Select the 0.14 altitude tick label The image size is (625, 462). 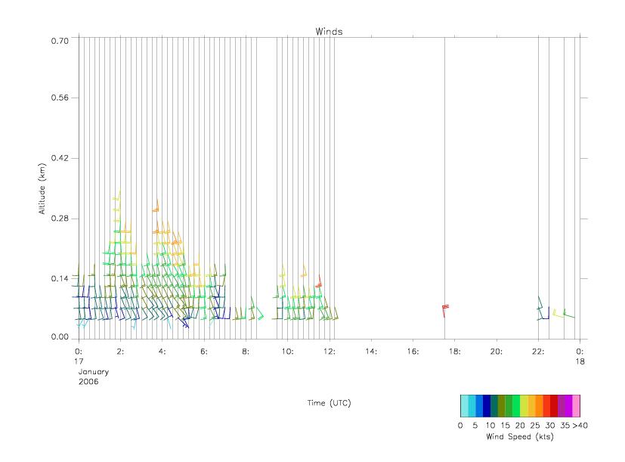click(x=60, y=278)
